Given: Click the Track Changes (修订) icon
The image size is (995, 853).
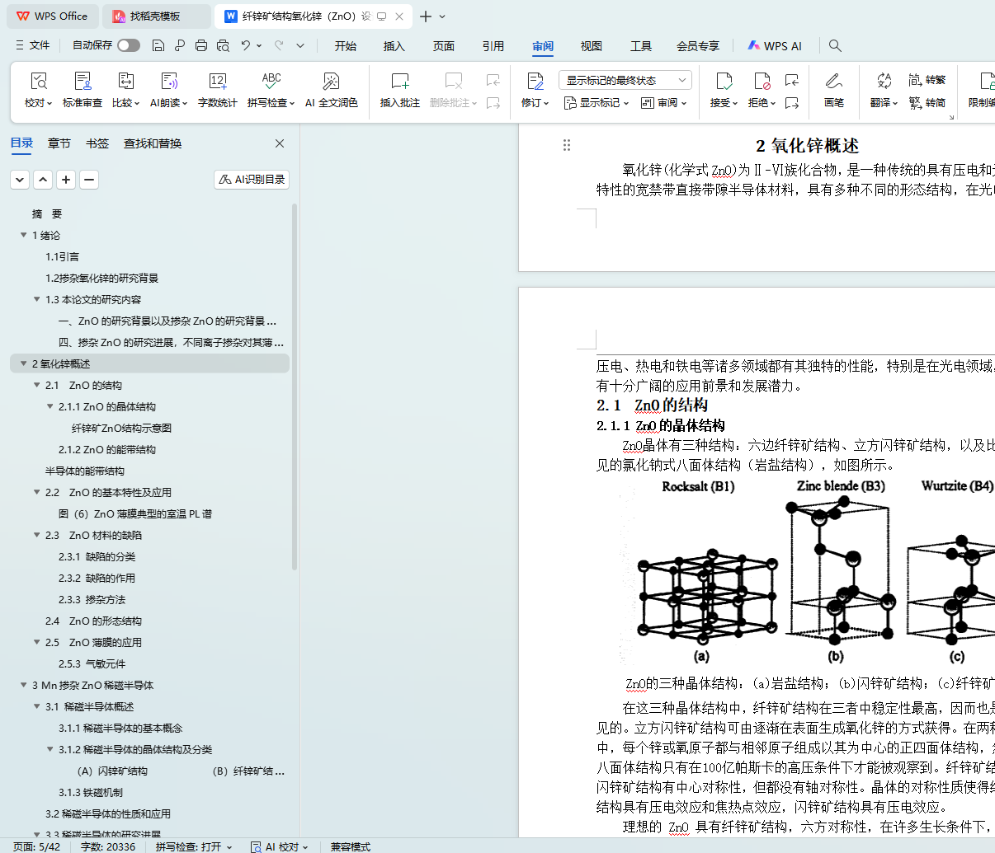Looking at the screenshot, I should click(535, 82).
